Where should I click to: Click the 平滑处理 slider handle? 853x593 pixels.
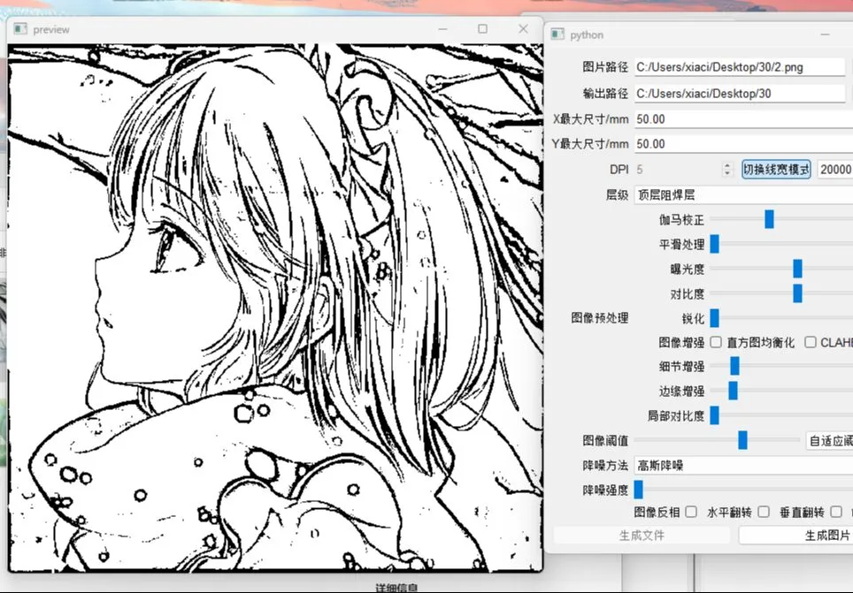coord(715,244)
